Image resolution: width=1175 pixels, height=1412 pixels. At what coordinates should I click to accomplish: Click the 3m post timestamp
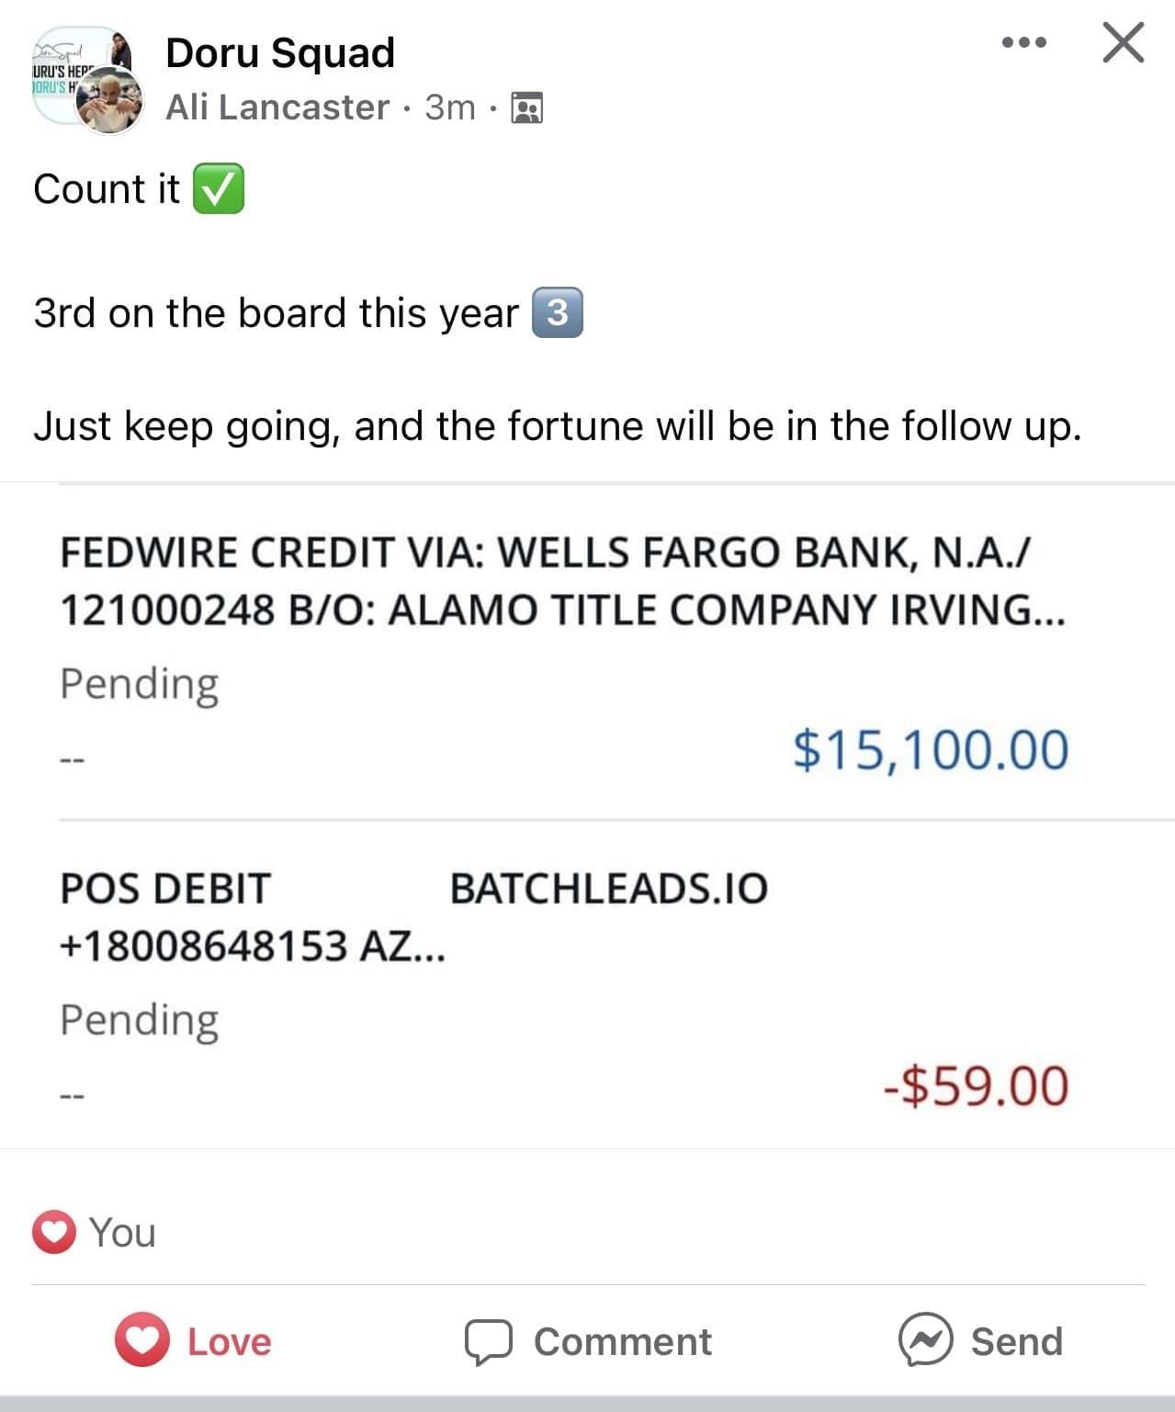click(x=449, y=107)
